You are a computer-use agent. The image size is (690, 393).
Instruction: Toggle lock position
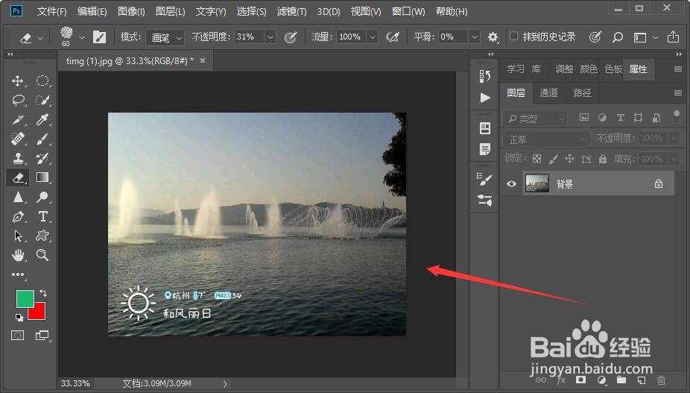[569, 159]
